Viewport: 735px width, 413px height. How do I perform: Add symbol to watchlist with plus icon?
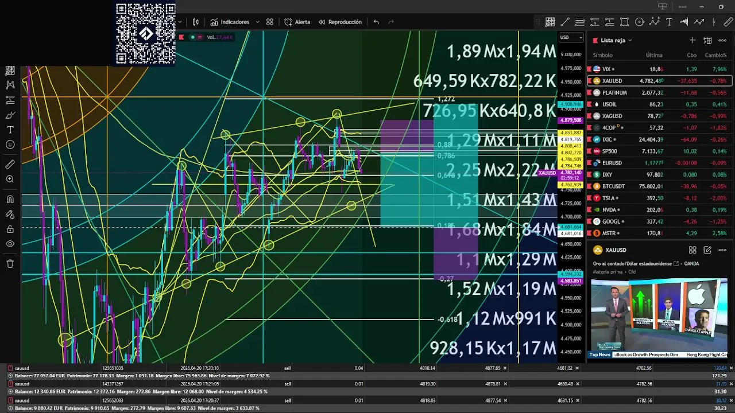(693, 40)
